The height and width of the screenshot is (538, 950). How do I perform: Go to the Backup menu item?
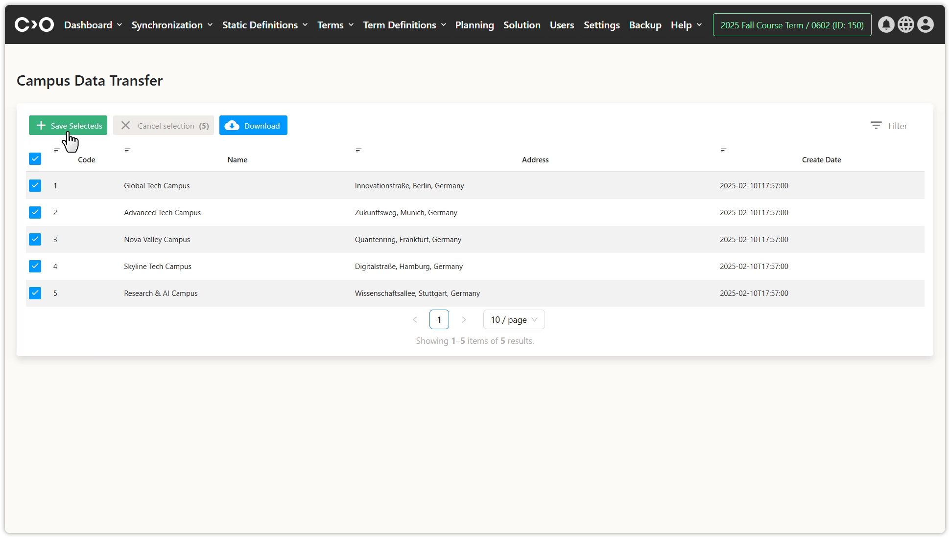645,25
